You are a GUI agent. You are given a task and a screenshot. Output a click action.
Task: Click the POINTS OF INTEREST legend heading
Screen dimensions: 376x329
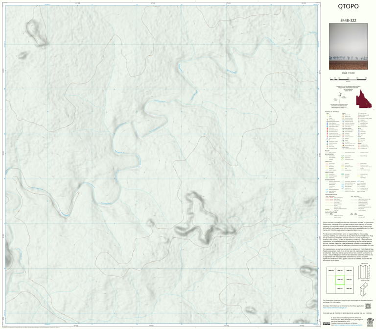tap(332, 112)
